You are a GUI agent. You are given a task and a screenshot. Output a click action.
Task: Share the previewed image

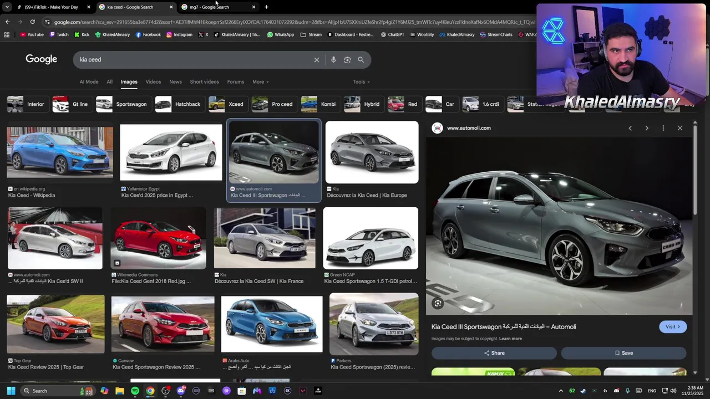point(494,353)
